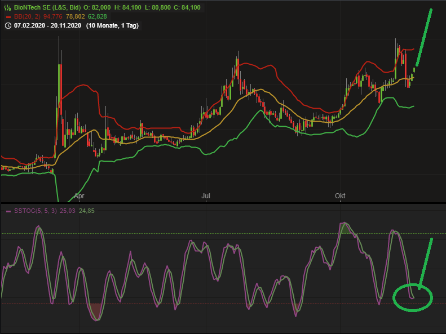The image size is (446, 334).
Task: Click the close price C: 84,100
Action: (187, 8)
